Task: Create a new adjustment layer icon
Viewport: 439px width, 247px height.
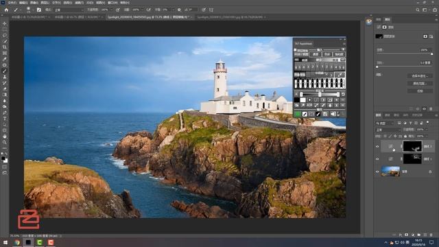Action: (413, 235)
